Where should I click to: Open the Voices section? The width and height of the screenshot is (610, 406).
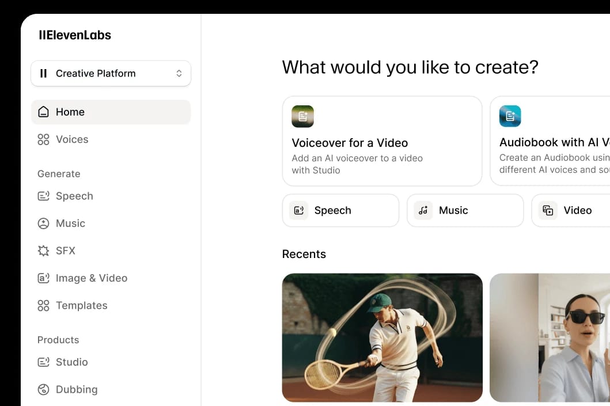72,139
